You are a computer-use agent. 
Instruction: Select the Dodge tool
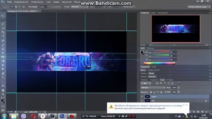point(3,69)
